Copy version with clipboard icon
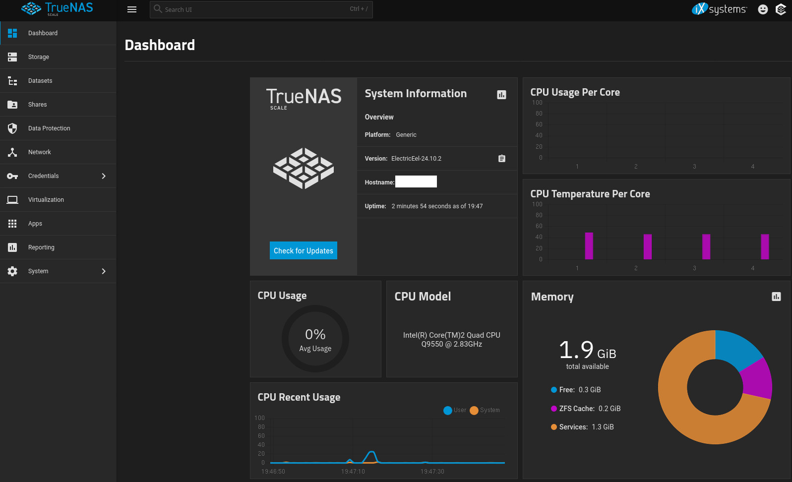The image size is (792, 482). (x=502, y=159)
